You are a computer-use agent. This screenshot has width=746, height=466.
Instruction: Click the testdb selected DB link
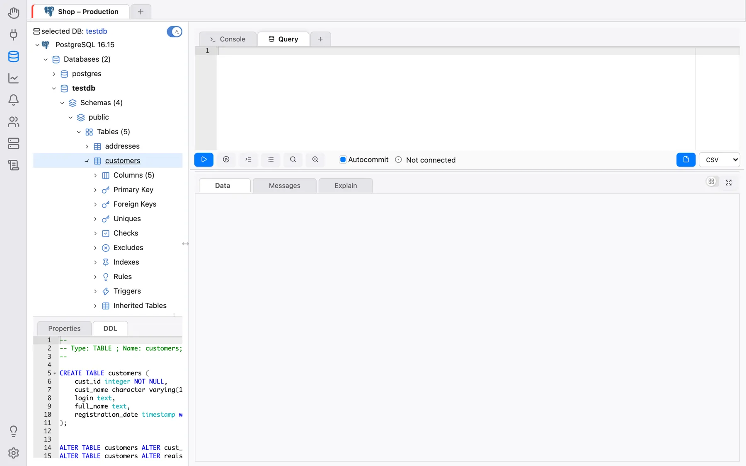pos(97,31)
